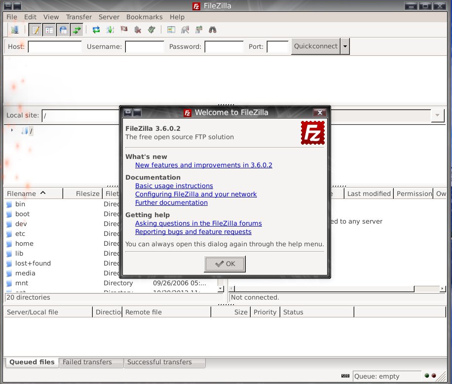Image resolution: width=452 pixels, height=384 pixels.
Task: Expand the root '/' tree node
Action: click(12, 130)
